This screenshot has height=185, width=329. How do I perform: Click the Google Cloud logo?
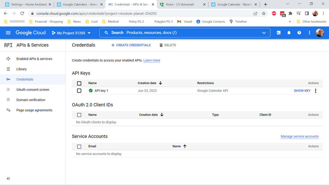[x=31, y=33]
